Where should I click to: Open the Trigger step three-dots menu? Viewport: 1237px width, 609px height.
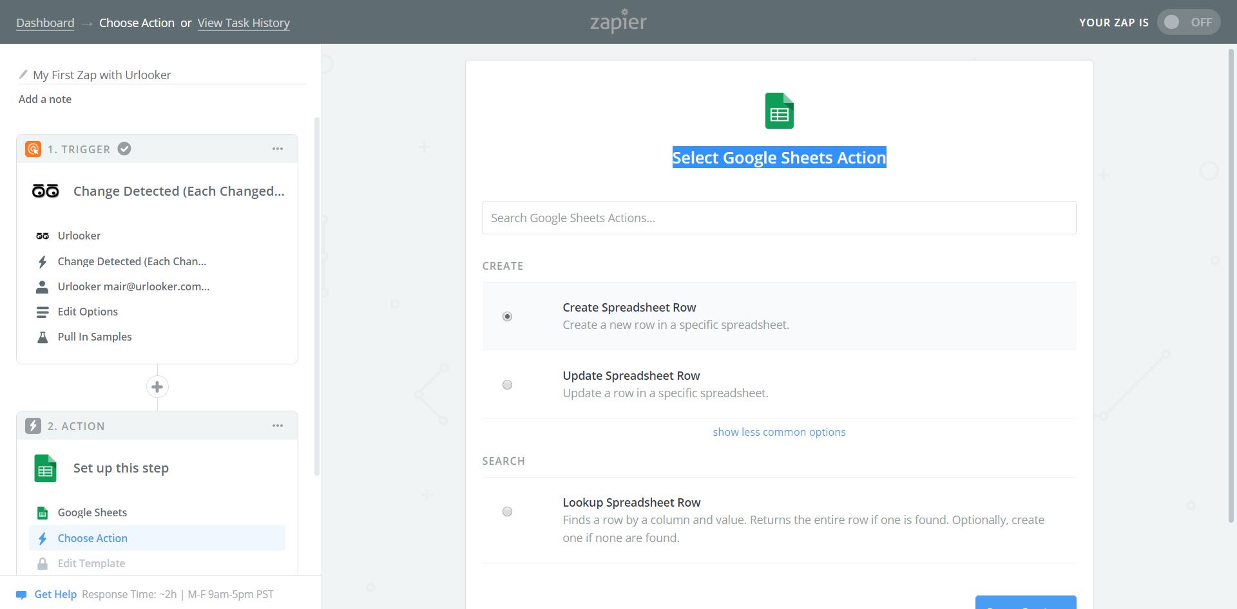(x=278, y=149)
